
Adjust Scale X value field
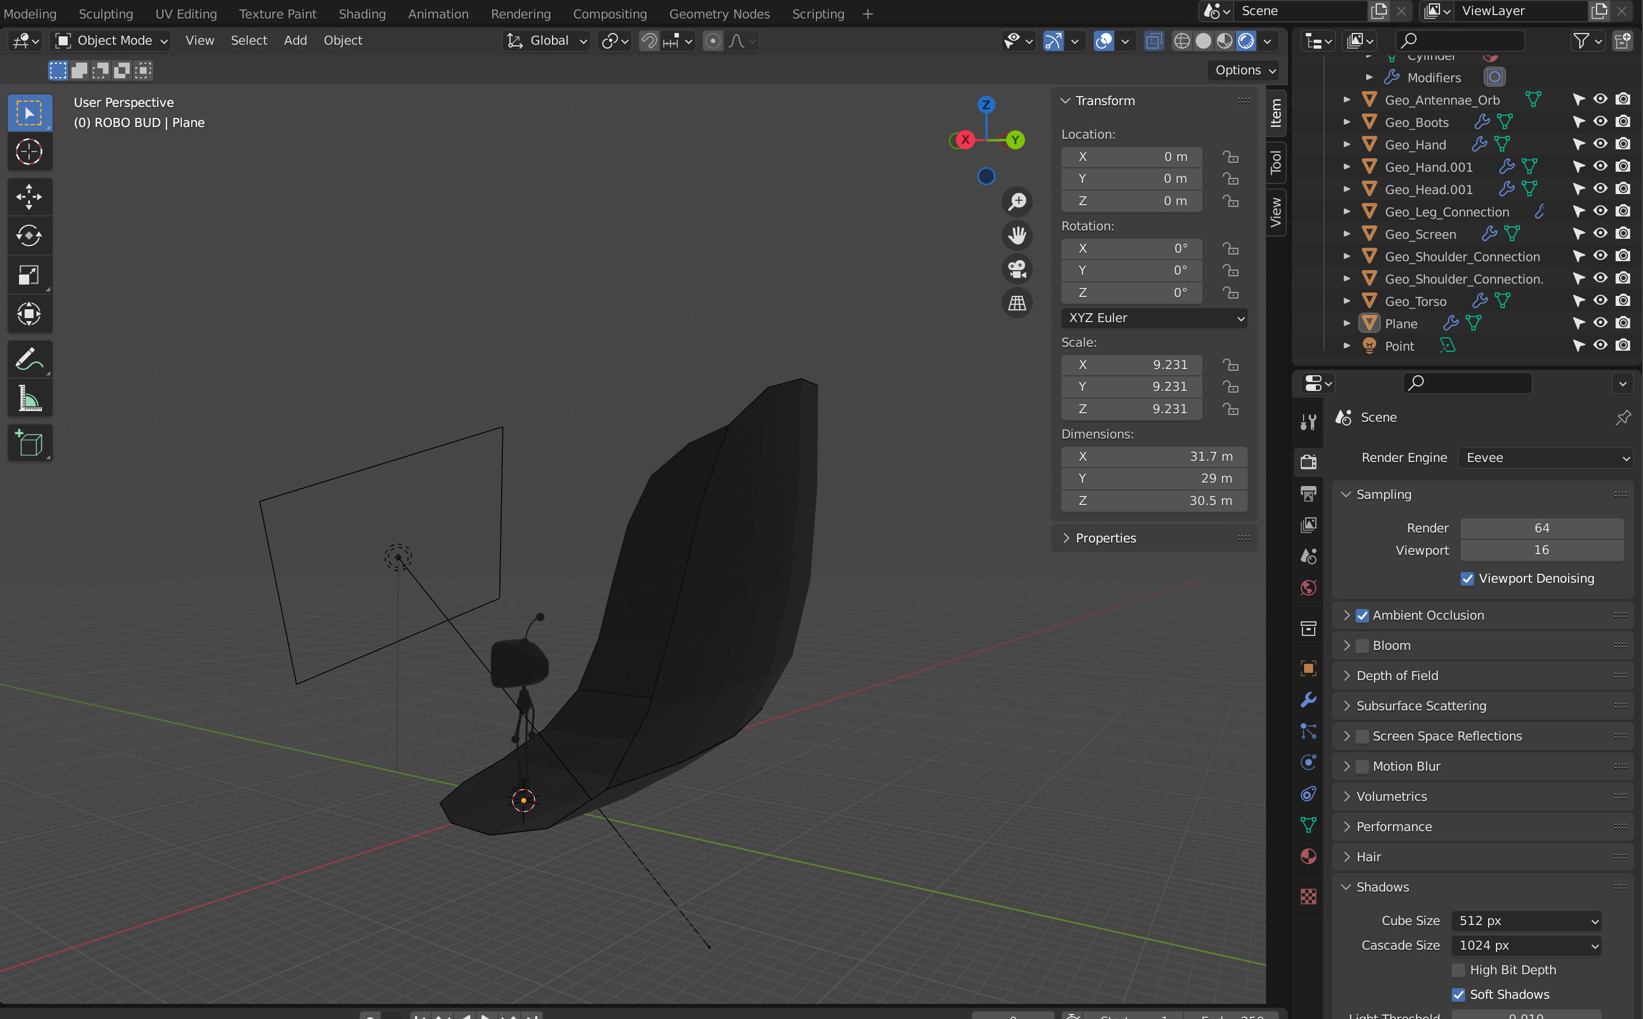(x=1131, y=365)
